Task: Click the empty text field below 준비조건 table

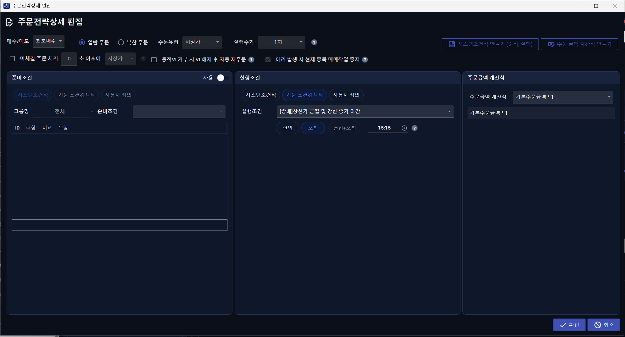Action: [120, 225]
